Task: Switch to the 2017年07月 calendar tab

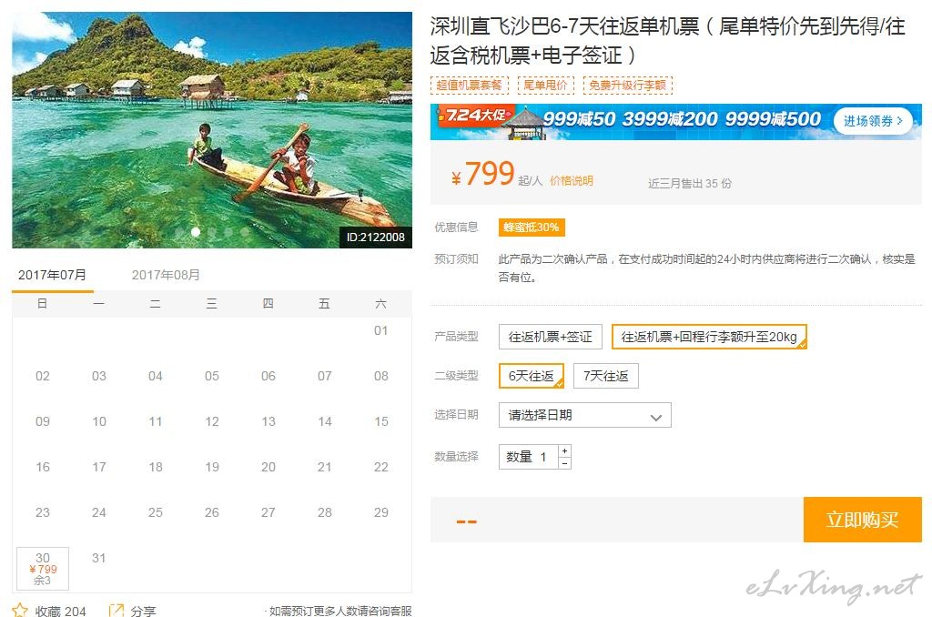Action: click(x=52, y=275)
